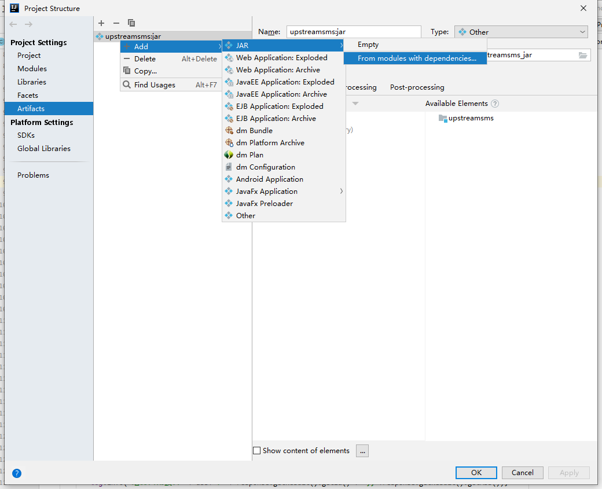Open Facets in the sidebar
Viewport: 602px width, 489px height.
tap(49, 95)
